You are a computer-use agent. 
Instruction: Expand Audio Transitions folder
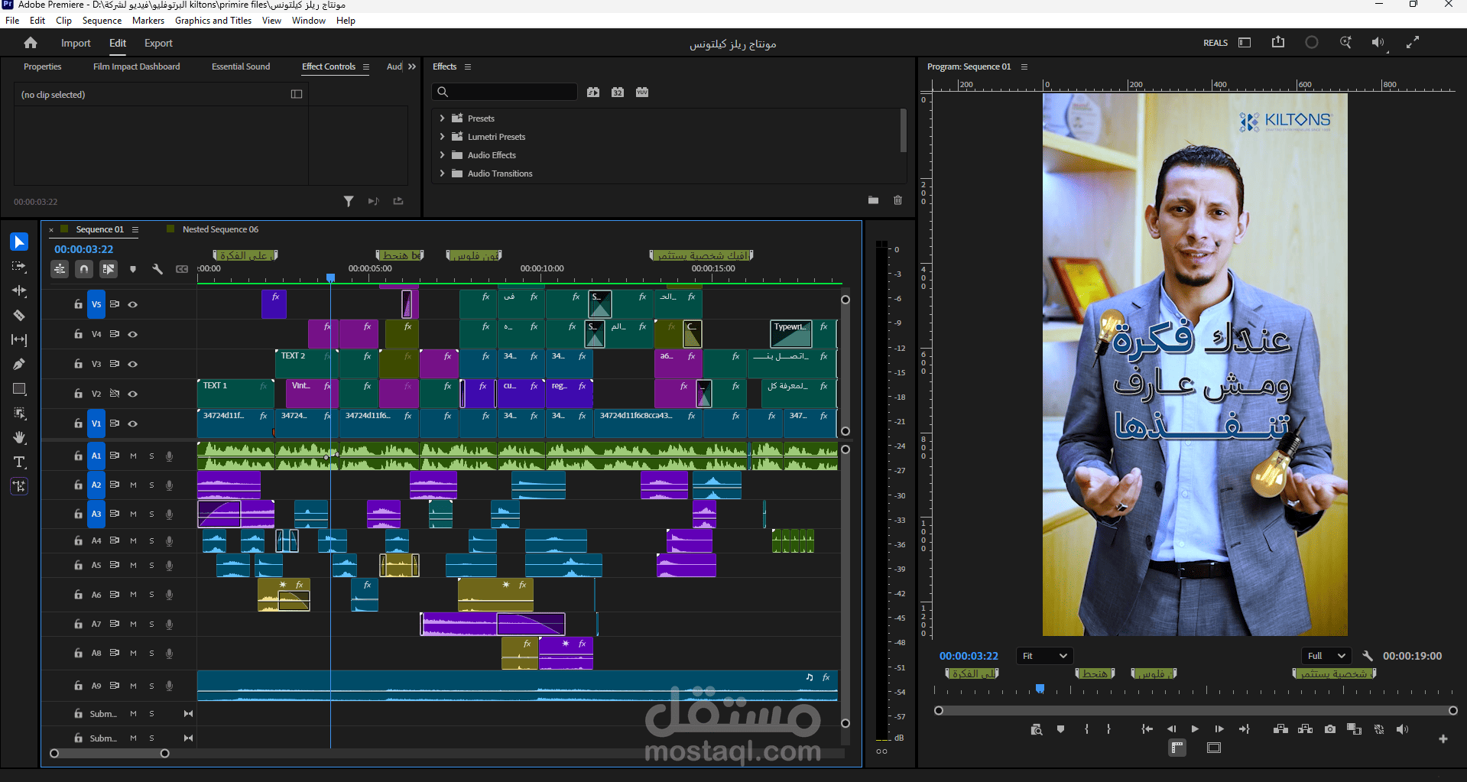(x=442, y=173)
